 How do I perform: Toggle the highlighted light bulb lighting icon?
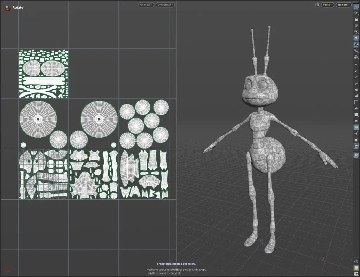[x=356, y=38]
